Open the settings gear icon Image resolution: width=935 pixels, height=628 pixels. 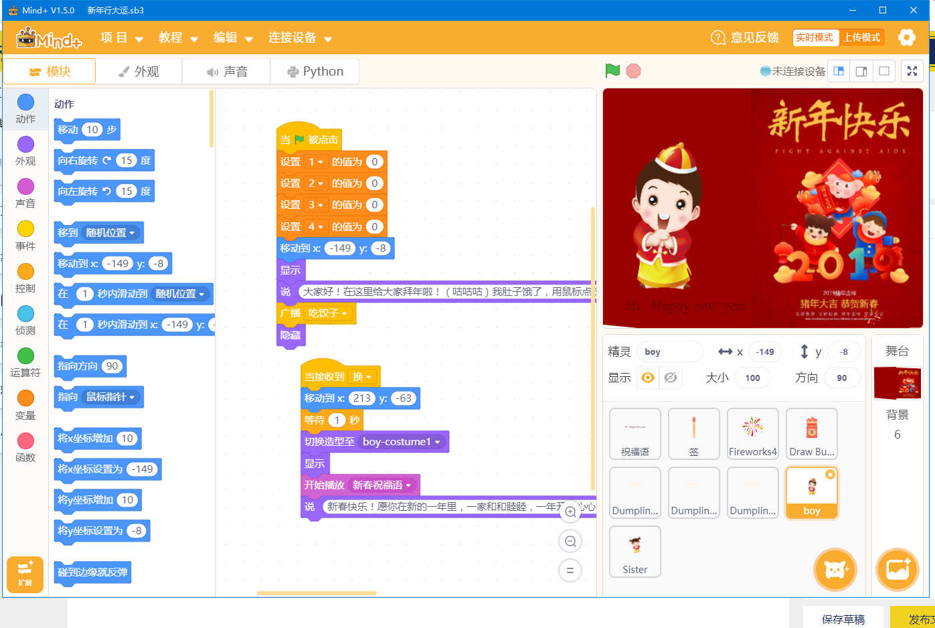tap(906, 37)
